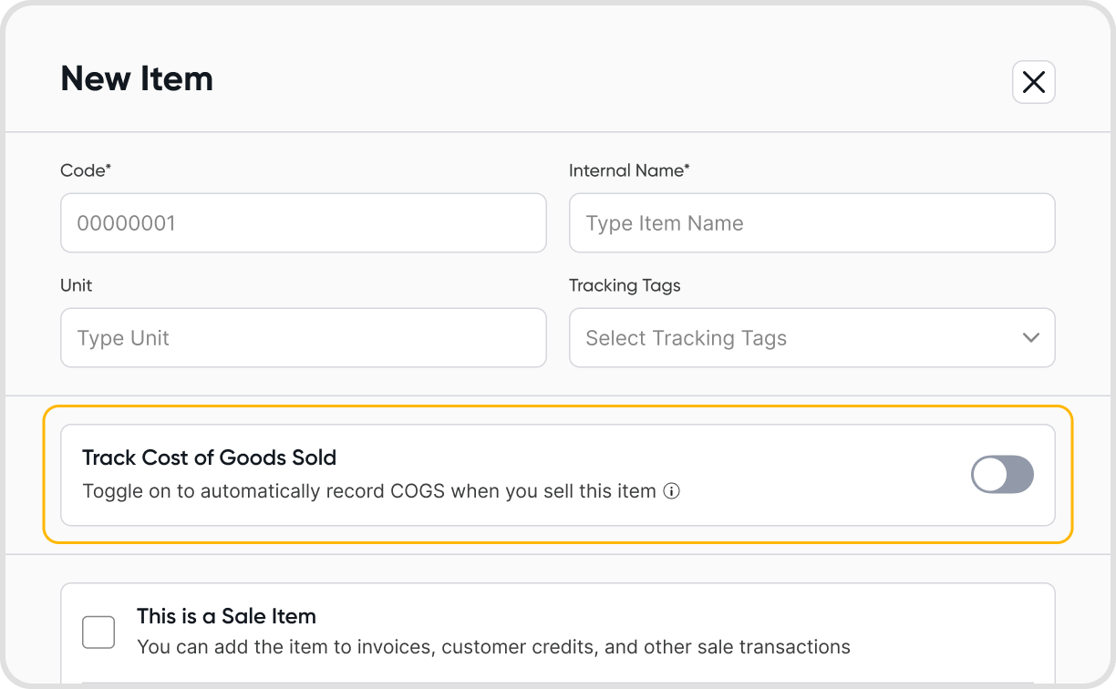Click the "Unit" field label
The width and height of the screenshot is (1116, 689).
(x=77, y=285)
